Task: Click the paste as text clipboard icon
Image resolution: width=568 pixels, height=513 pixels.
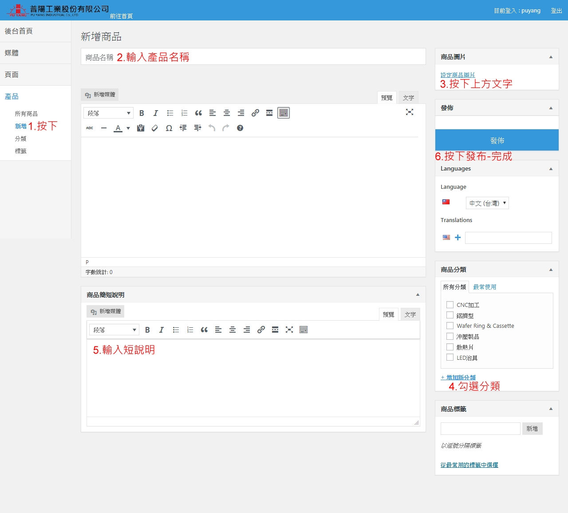Action: click(x=141, y=128)
